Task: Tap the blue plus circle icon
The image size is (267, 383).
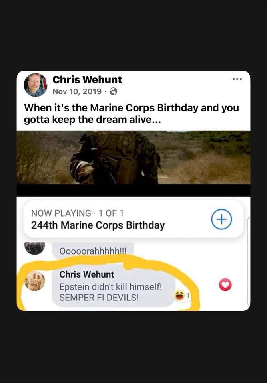Action: pos(221,219)
